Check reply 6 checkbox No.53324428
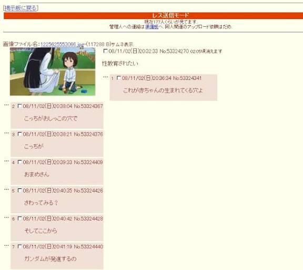Screen dimensions: 303x270 coord(19,218)
